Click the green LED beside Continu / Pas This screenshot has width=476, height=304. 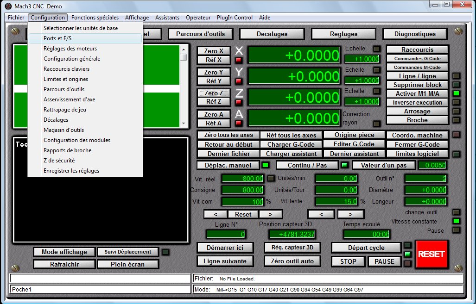point(344,165)
